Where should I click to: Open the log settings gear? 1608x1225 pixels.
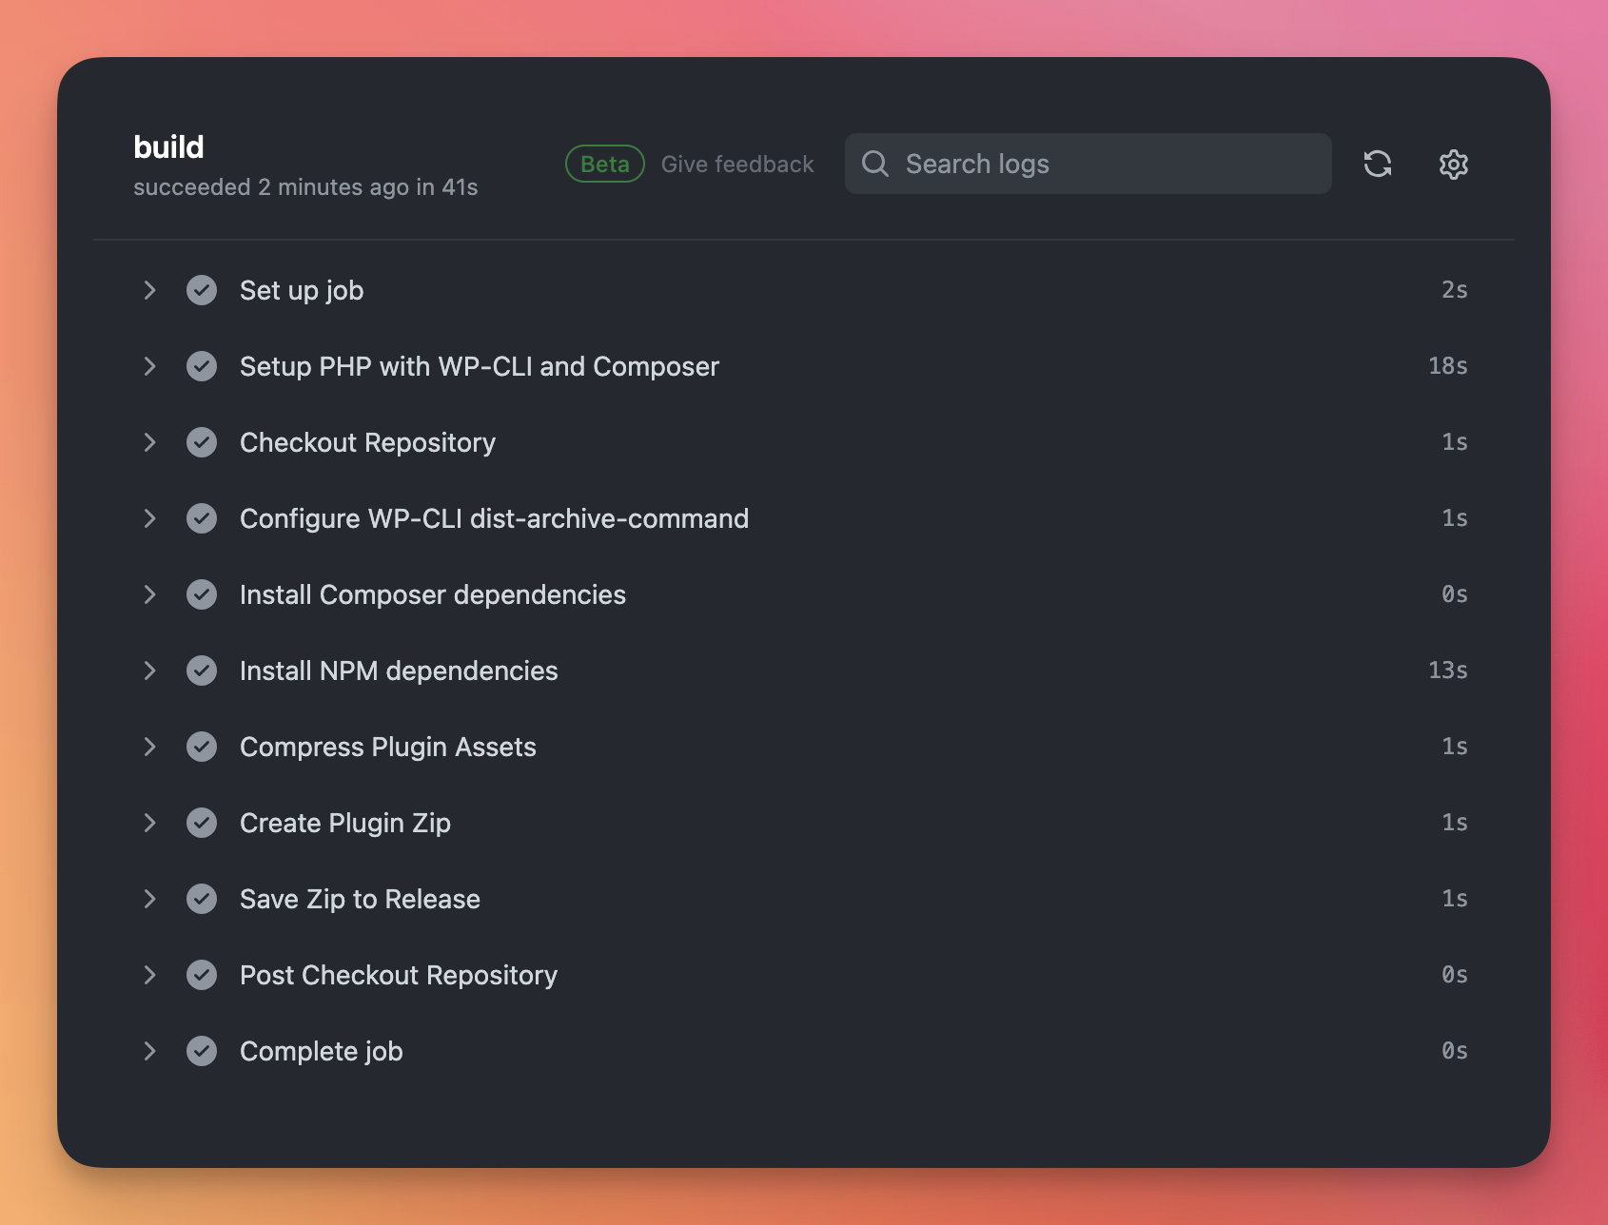pos(1453,164)
